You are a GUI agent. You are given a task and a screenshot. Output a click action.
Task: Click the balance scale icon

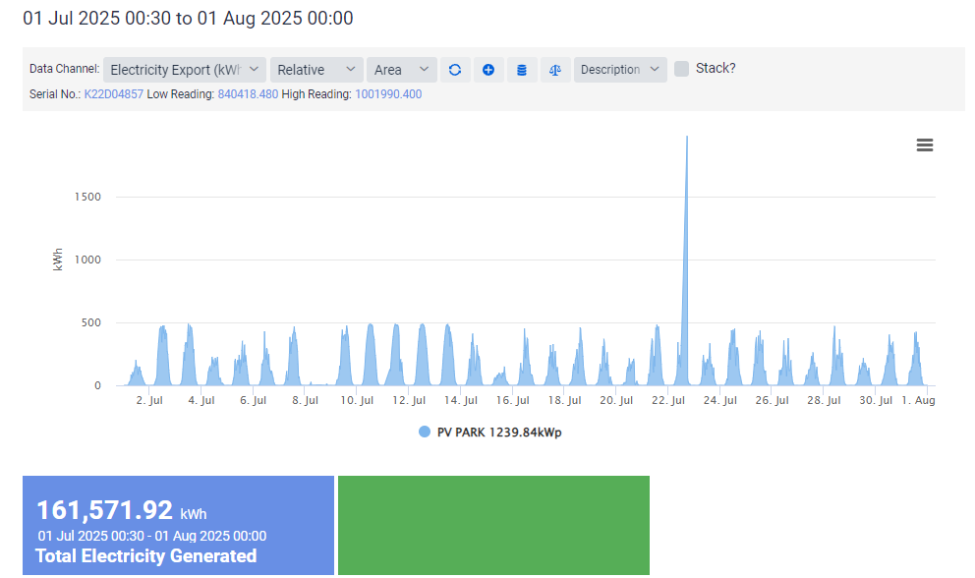[x=555, y=70]
